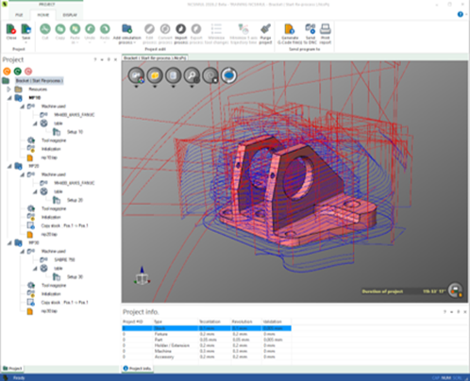Click the Cut icon in ribbon
The height and width of the screenshot is (381, 470).
coord(45,29)
